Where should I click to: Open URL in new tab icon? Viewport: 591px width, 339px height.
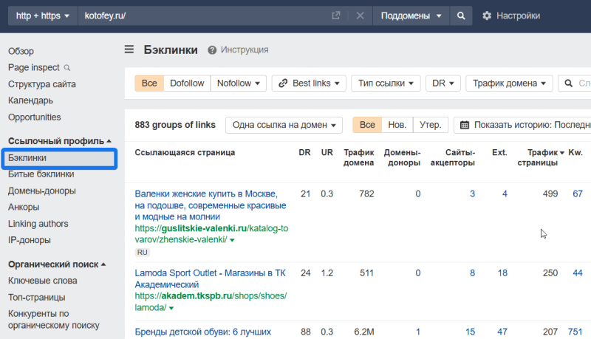coord(335,16)
